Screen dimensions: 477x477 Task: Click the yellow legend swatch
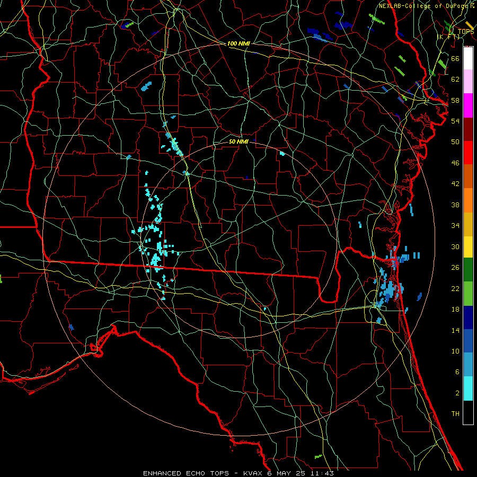pyautogui.click(x=468, y=246)
